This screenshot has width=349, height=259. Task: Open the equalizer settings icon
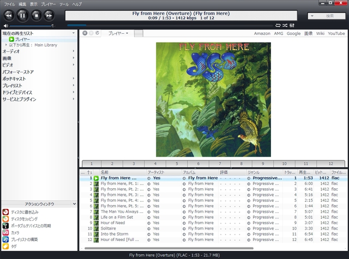coord(292,25)
